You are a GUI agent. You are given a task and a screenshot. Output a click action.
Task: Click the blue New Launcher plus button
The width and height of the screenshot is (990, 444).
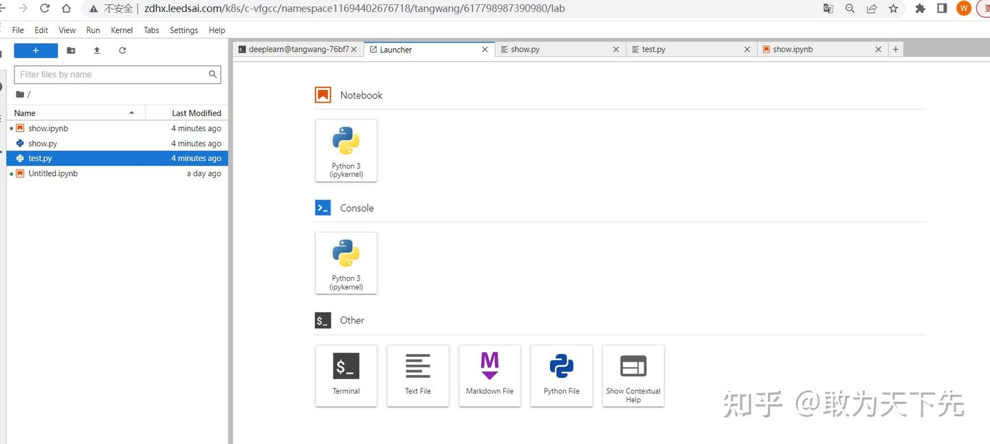[x=36, y=50]
